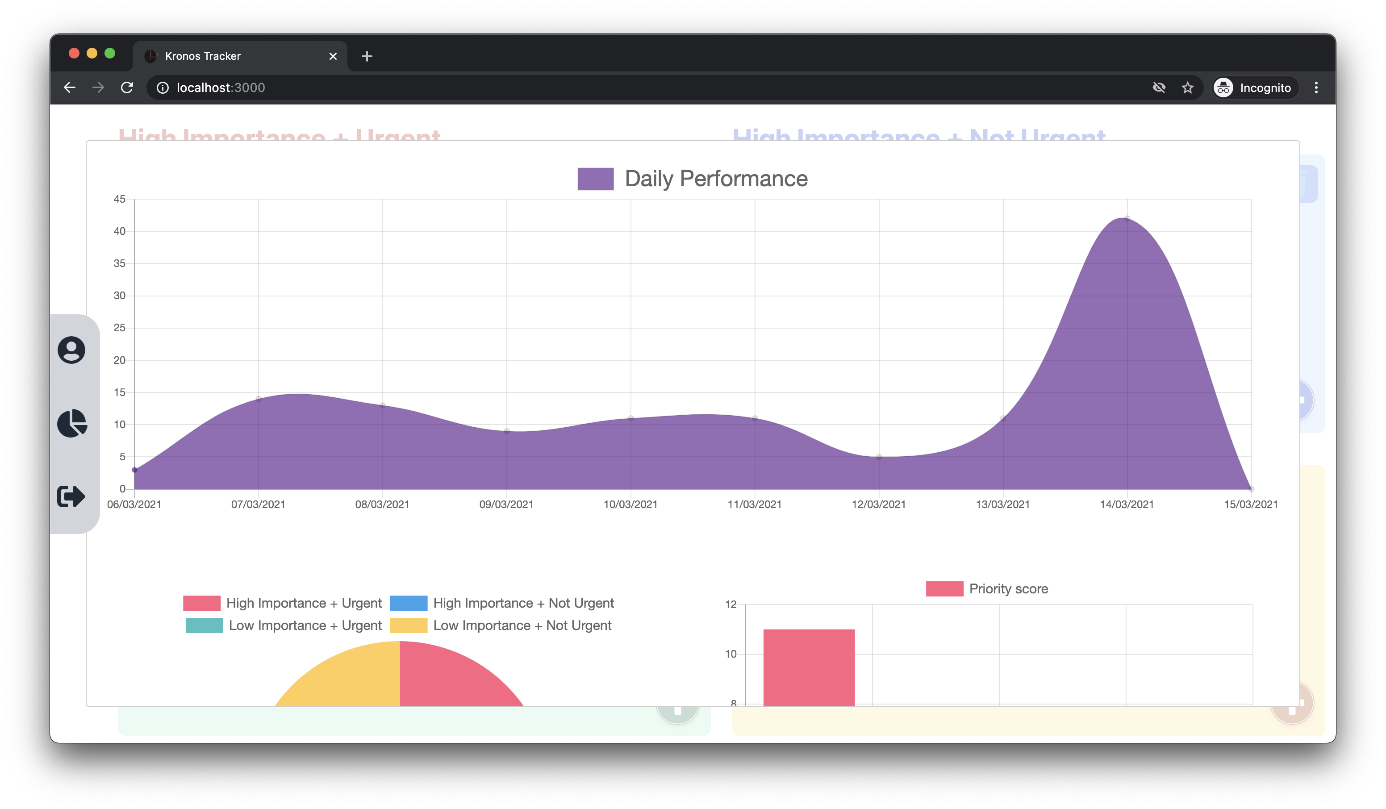This screenshot has height=809, width=1386.
Task: Click the Incognito profile button
Action: (x=1255, y=88)
